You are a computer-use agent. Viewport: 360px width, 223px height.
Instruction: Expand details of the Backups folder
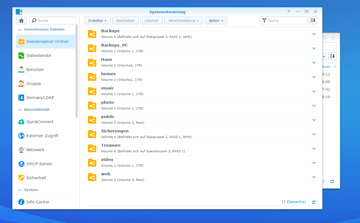tap(314, 34)
